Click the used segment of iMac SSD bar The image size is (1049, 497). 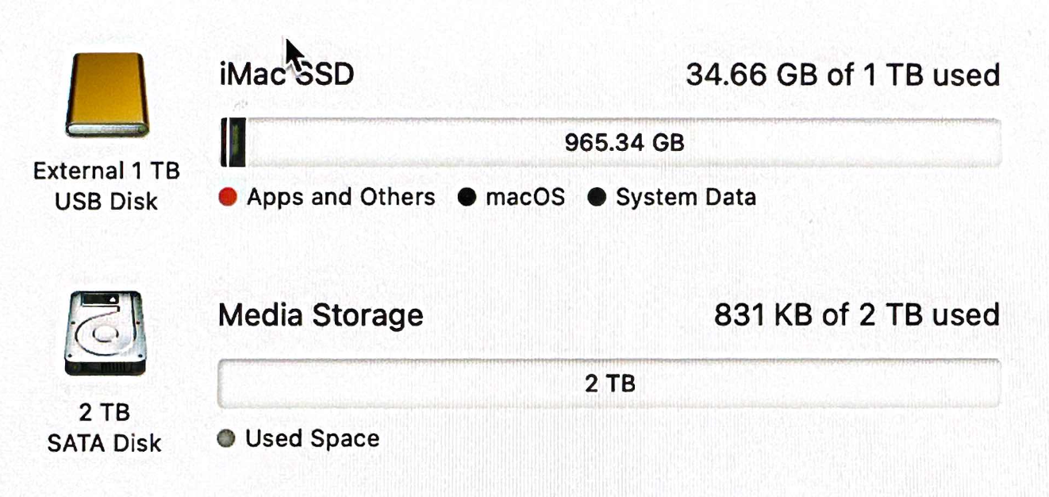(232, 143)
